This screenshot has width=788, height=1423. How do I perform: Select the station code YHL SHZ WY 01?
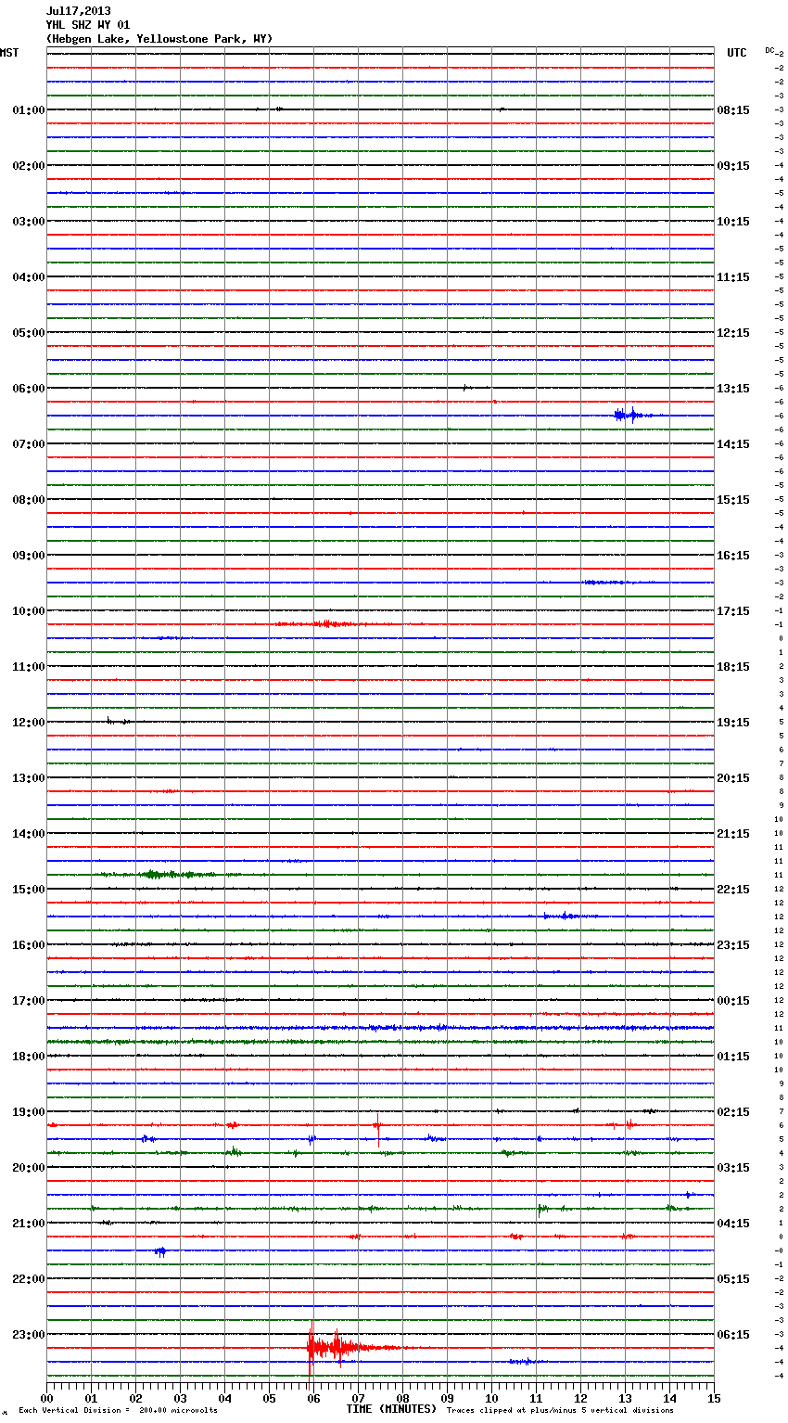[x=88, y=25]
